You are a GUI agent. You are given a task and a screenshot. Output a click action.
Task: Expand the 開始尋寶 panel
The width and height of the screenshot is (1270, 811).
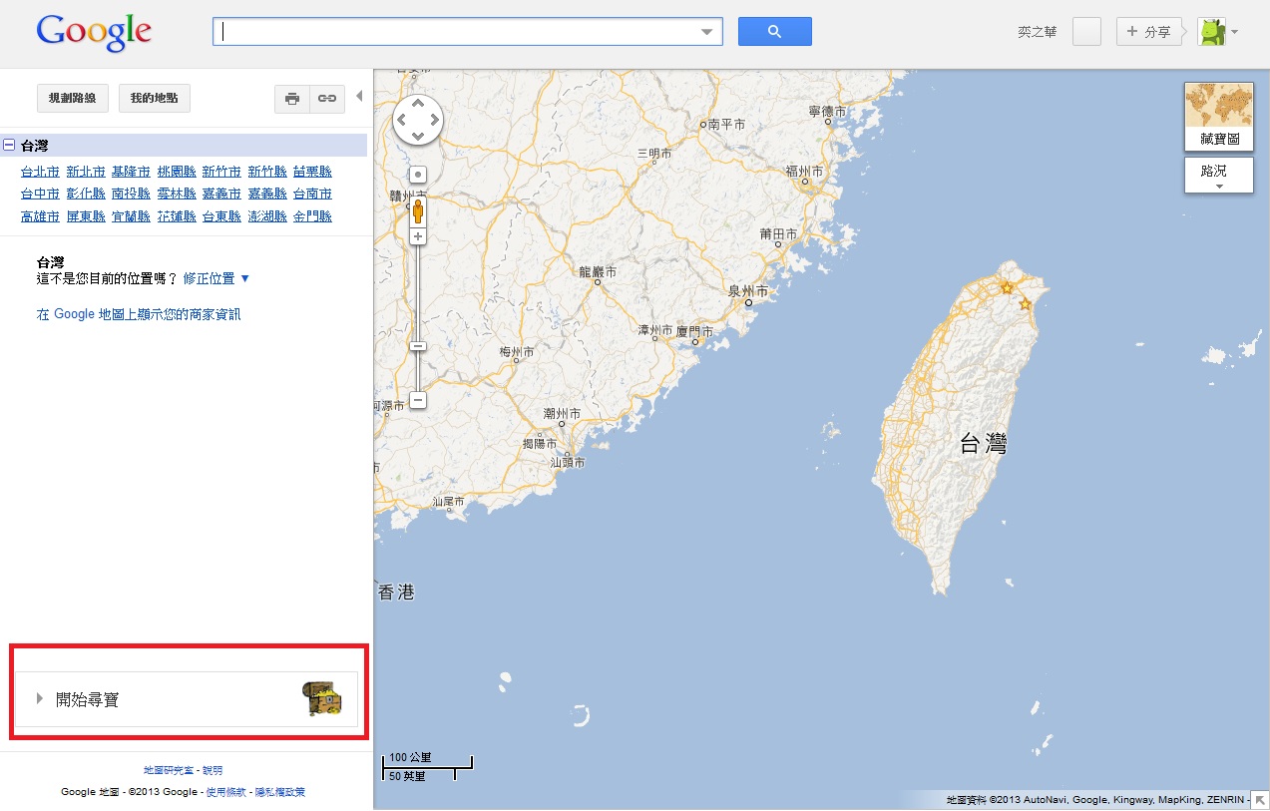[87, 699]
